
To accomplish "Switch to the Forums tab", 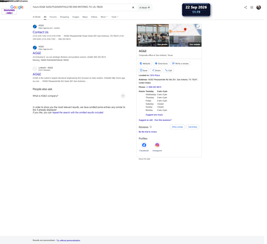I will point(53,17).
